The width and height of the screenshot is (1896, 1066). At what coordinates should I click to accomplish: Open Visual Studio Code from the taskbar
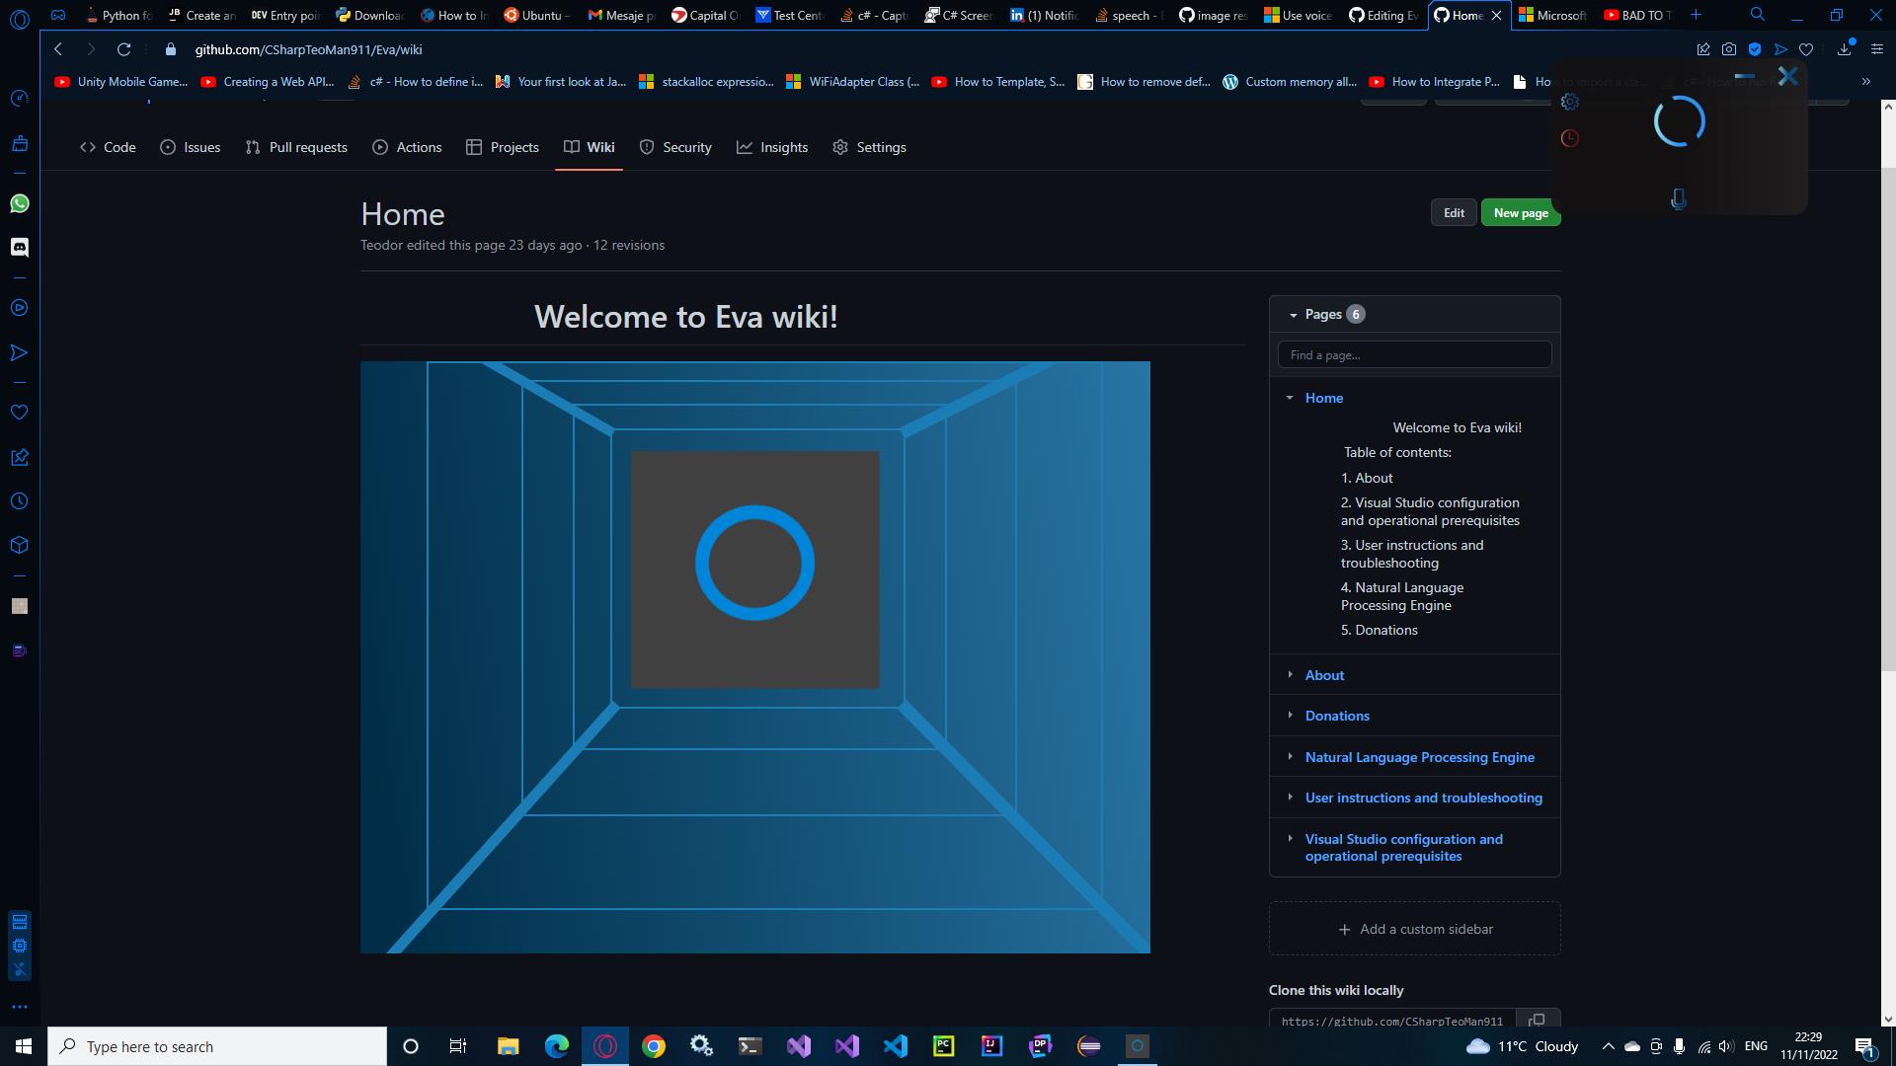[895, 1046]
